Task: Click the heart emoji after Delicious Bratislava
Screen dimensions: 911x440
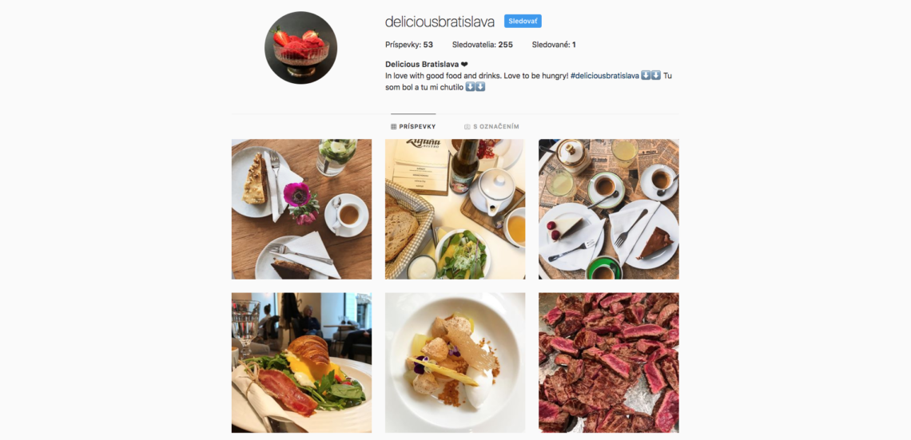Action: (x=464, y=65)
